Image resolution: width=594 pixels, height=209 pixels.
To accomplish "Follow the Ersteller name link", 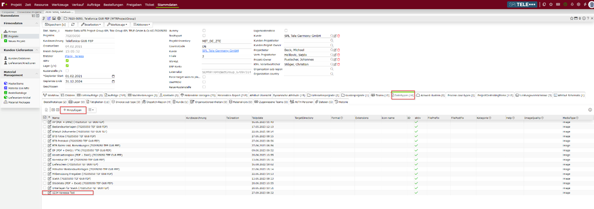I will coord(74,56).
